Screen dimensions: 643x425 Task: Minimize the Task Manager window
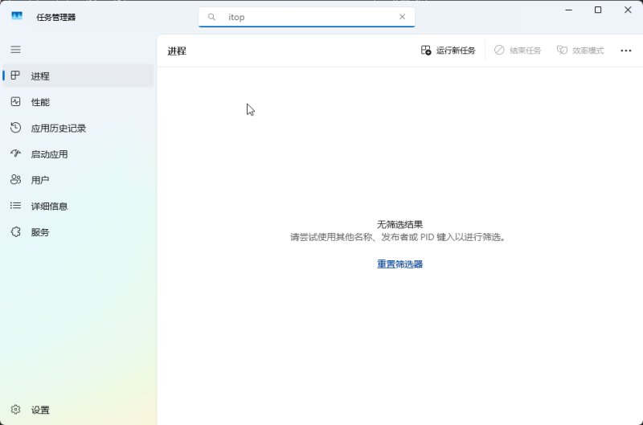pos(569,10)
